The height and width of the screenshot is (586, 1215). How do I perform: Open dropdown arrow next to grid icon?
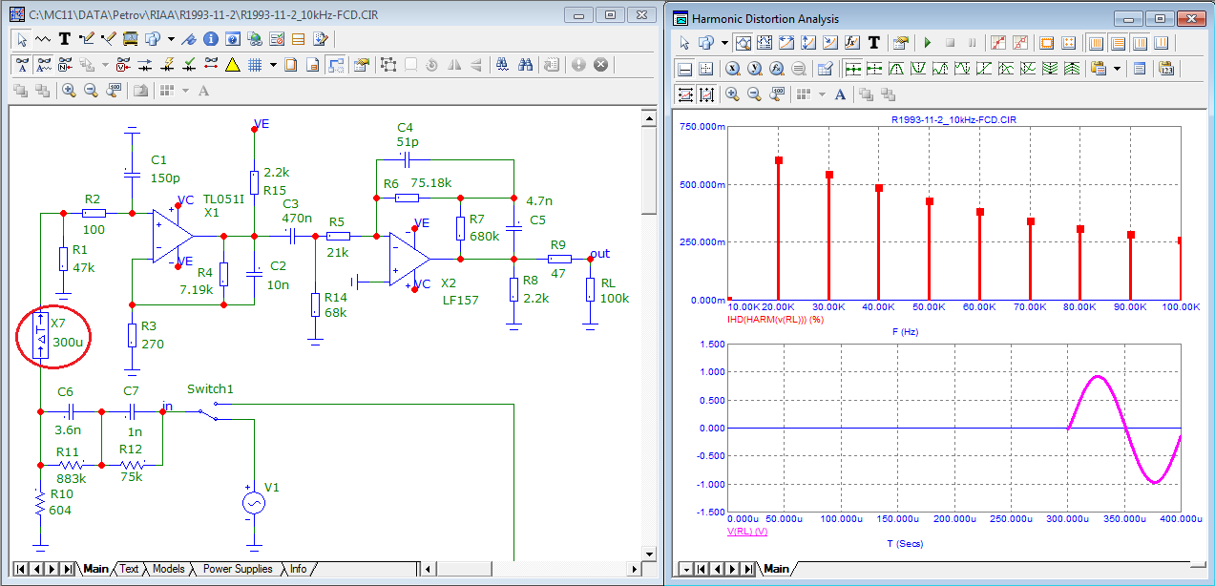coord(273,65)
